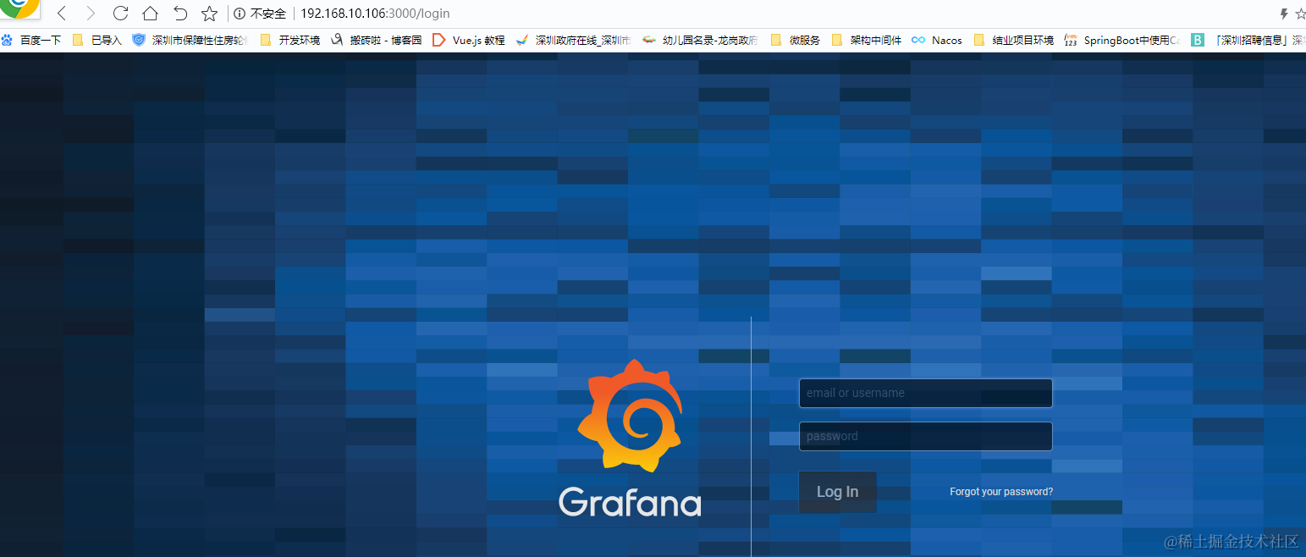Open the 百度一下 bookmark
Viewport: 1306px width, 557px height.
point(31,40)
